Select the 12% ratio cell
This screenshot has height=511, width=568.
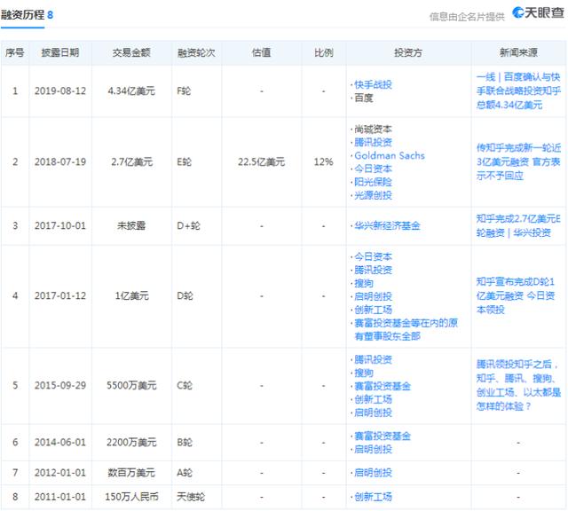[x=323, y=161]
